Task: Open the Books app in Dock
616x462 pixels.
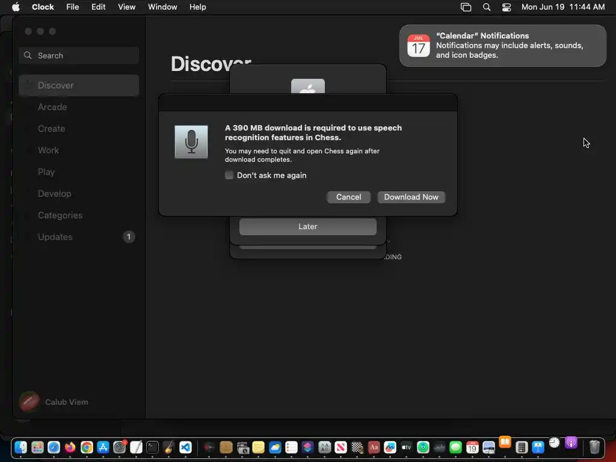Action: point(505,442)
